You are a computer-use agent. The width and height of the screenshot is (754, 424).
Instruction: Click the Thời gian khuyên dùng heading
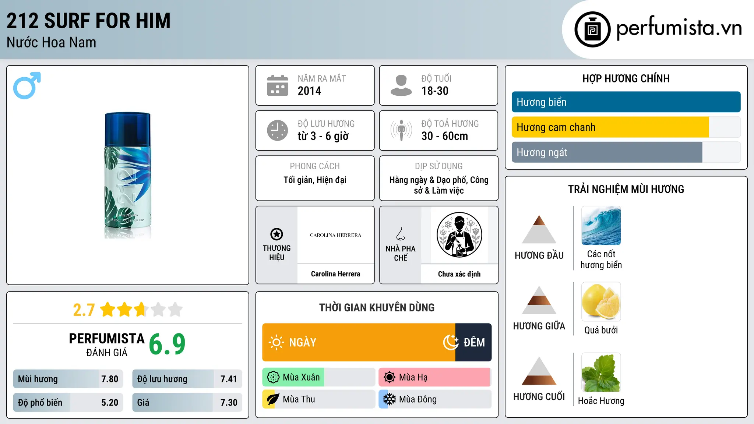(377, 308)
